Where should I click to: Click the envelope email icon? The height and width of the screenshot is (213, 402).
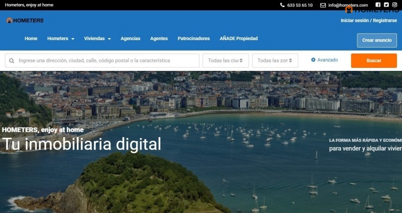click(323, 5)
